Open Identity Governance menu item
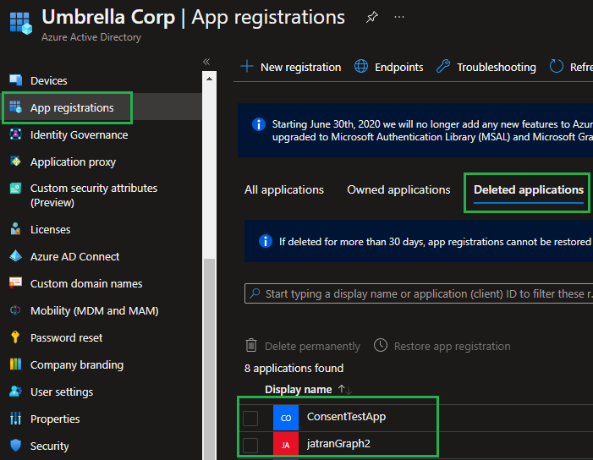 tap(79, 135)
